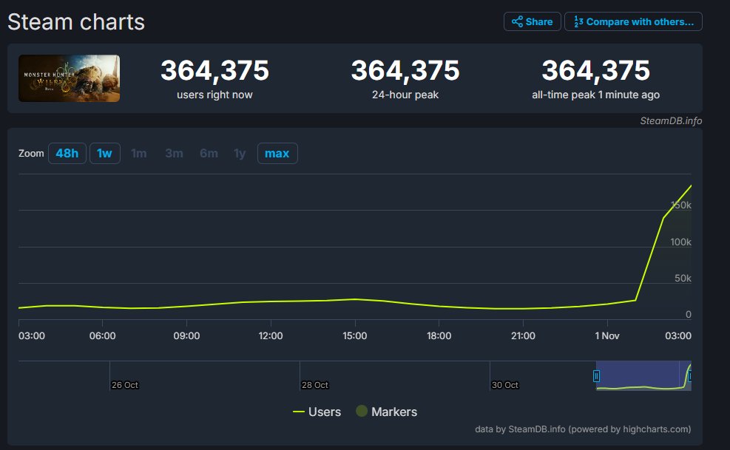Screen dimensions: 730x450
Task: Choose the 1y zoom option
Action: tap(240, 153)
